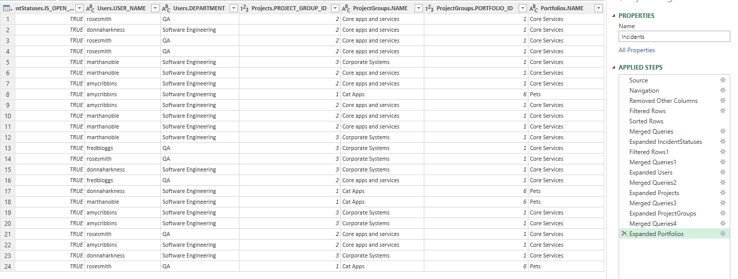The height and width of the screenshot is (279, 738).
Task: Delete the Expanded Portfolios step with X
Action: [x=624, y=234]
